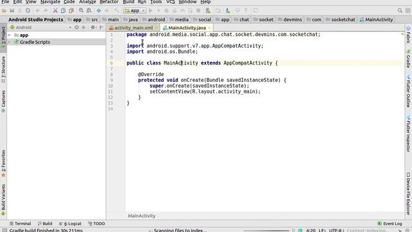This screenshot has width=412, height=232.
Task: Open the Help menu
Action: (205, 2)
